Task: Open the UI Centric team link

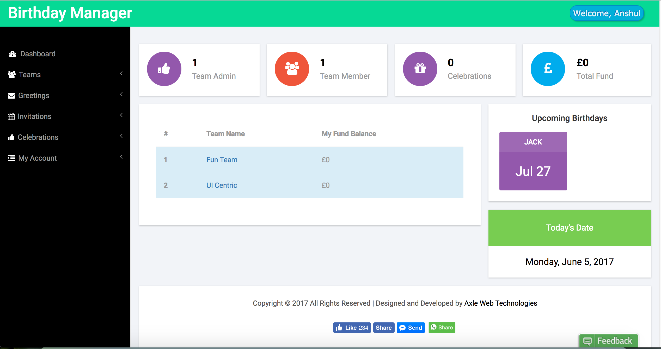Action: (222, 185)
